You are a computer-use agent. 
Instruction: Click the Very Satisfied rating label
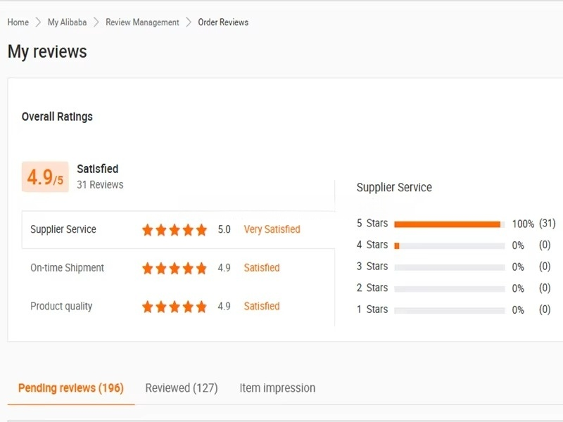[272, 229]
